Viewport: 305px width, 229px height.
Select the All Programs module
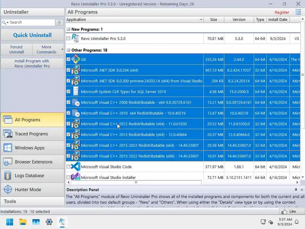32,120
